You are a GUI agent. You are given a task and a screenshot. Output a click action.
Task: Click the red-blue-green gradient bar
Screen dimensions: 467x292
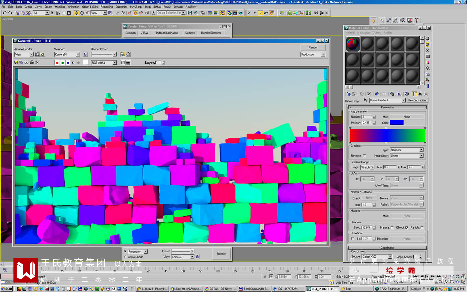pyautogui.click(x=387, y=136)
